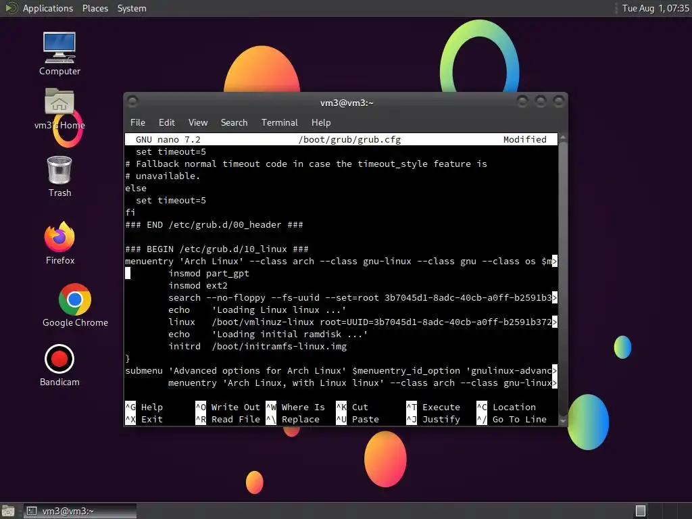
Task: Open the terminal Search menu
Action: [234, 123]
